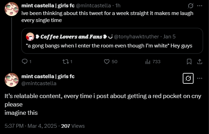209x134 pixels.
Task: Click the @tonyhawktruther handle
Action: [x=136, y=37]
